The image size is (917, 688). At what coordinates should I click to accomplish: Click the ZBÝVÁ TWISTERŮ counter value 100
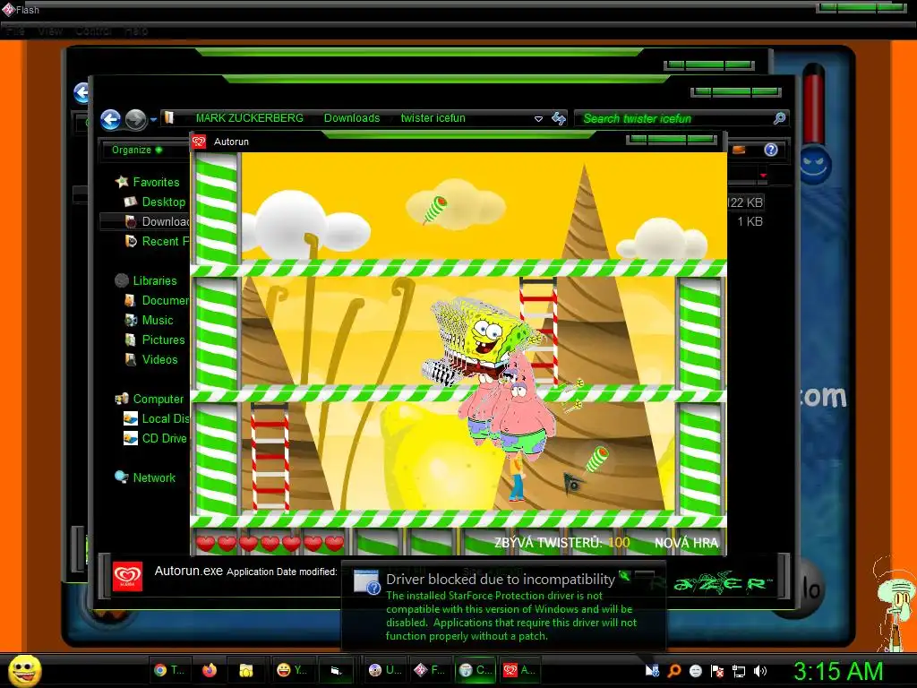point(619,543)
